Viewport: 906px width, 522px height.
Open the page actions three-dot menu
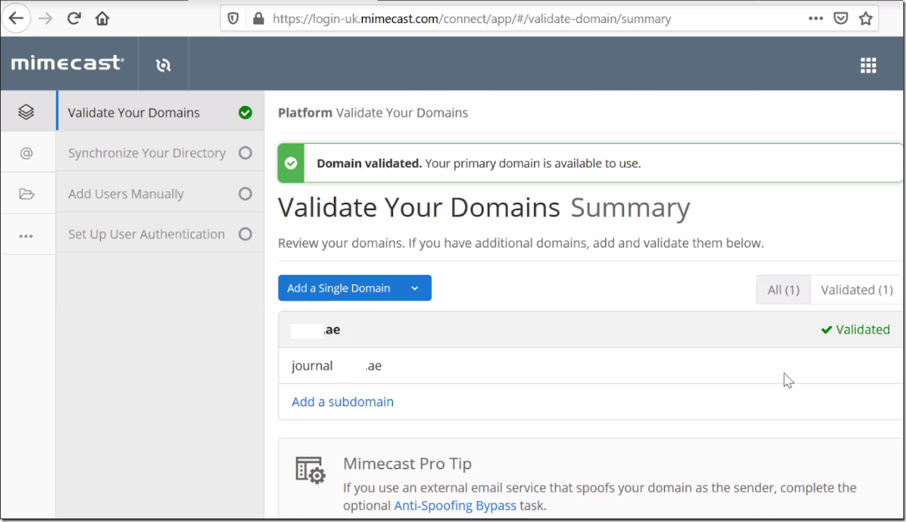(815, 19)
